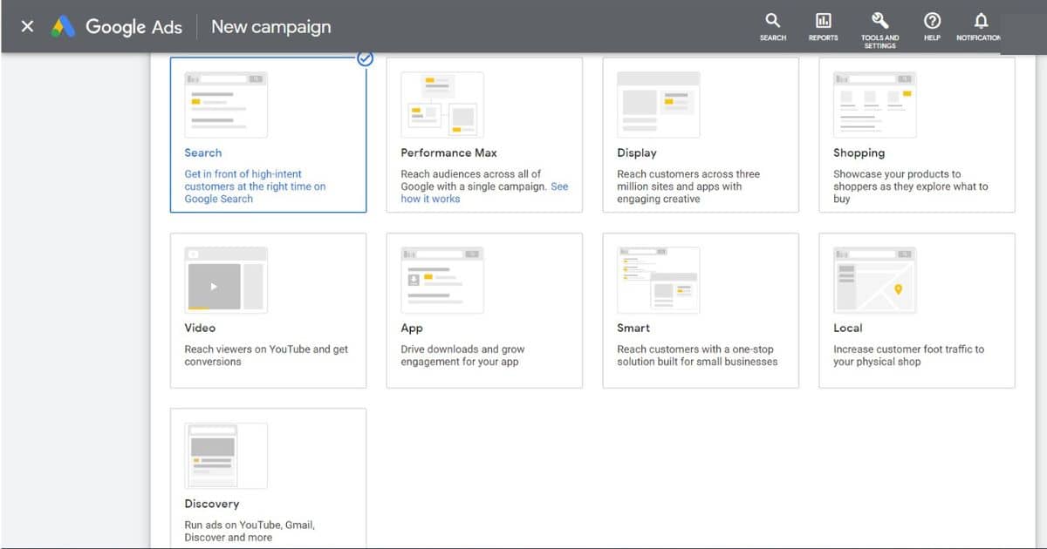Deselect the checkmark on the Search campaign card
The width and height of the screenshot is (1047, 549).
365,59
